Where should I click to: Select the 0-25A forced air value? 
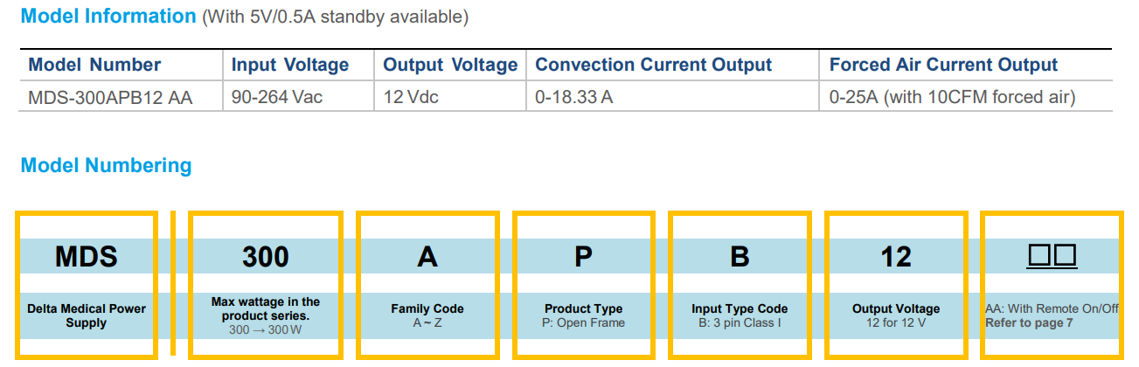tap(952, 97)
